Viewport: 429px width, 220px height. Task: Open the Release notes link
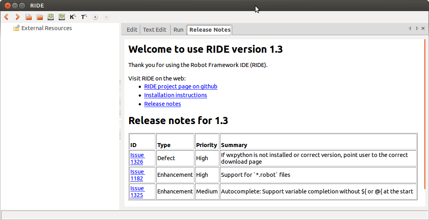pyautogui.click(x=162, y=104)
